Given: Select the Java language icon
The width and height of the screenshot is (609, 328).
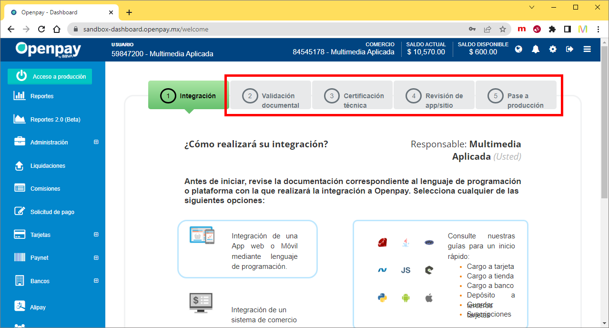Looking at the screenshot, I should click(x=406, y=243).
